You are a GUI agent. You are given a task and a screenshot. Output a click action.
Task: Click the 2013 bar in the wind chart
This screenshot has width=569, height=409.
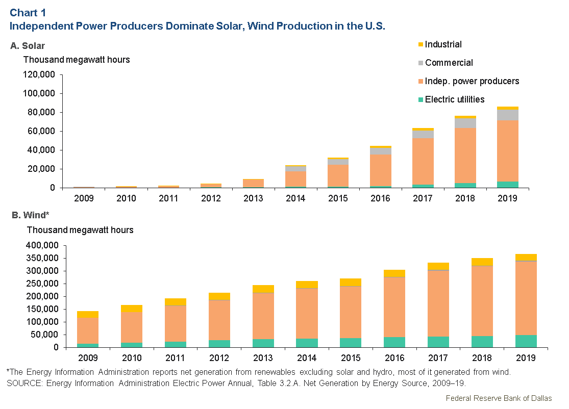coord(263,316)
